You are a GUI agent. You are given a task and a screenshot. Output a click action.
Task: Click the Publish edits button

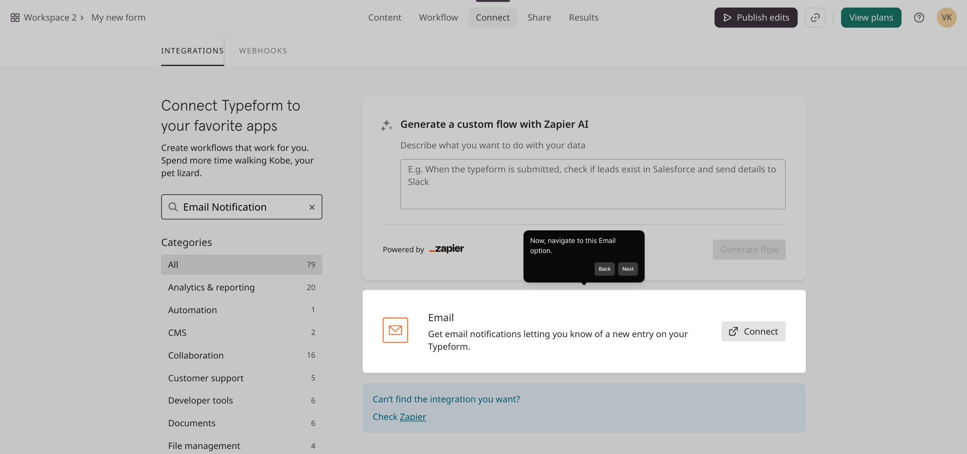[756, 18]
